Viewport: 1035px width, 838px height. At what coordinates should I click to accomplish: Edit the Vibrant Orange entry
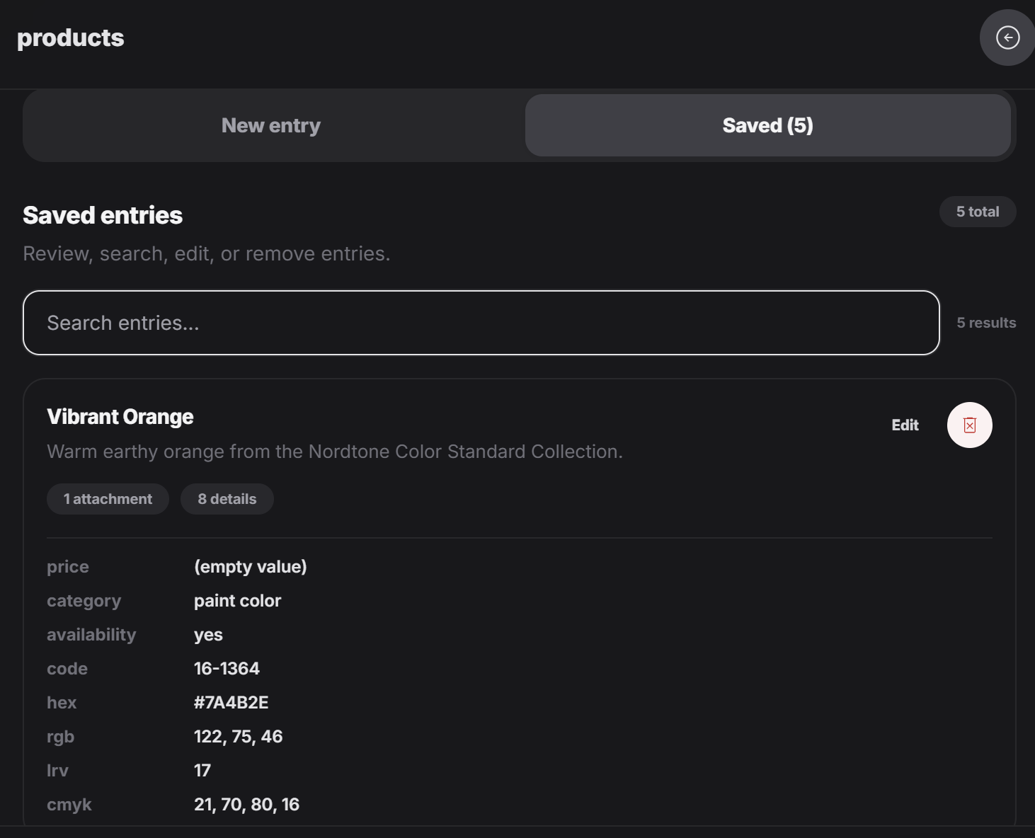(905, 425)
